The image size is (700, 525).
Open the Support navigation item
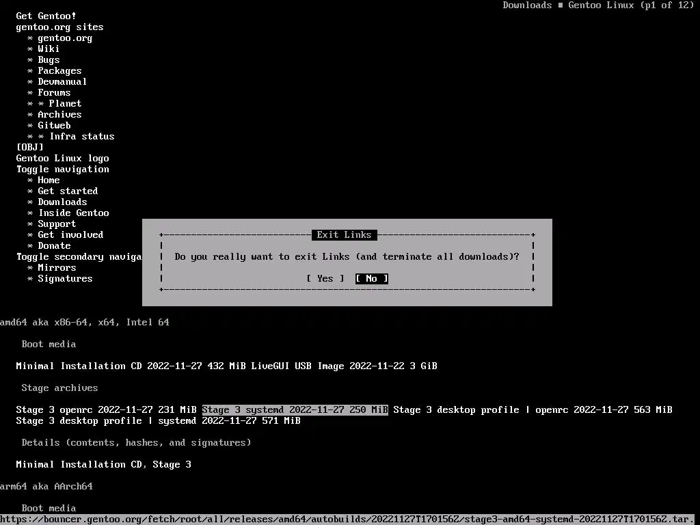coord(57,224)
